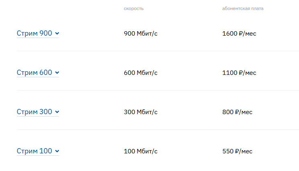Screen dimensions: 299x171
Task: Click the 1100 ₽/мес price
Action: [x=239, y=73]
